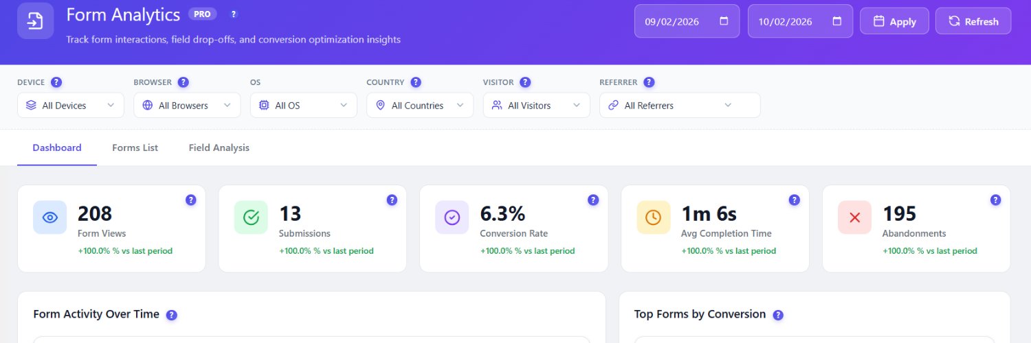This screenshot has height=343, width=1031.
Task: Open Country filter help icon
Action: [416, 82]
